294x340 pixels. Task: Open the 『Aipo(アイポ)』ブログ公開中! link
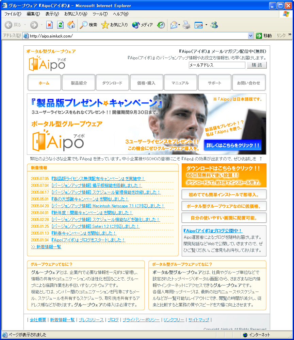[213, 231]
